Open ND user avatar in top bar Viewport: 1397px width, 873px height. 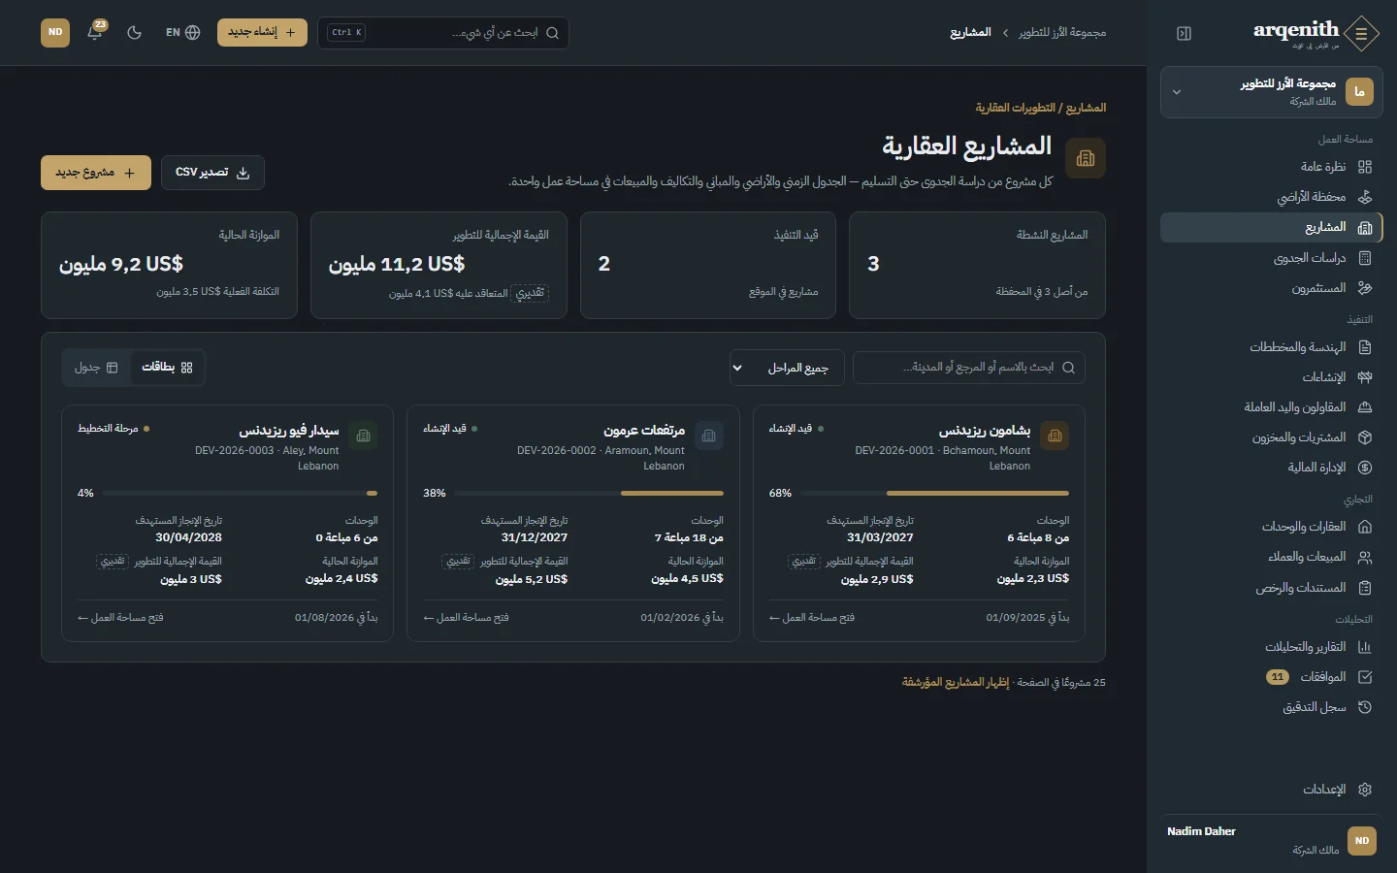click(x=55, y=32)
